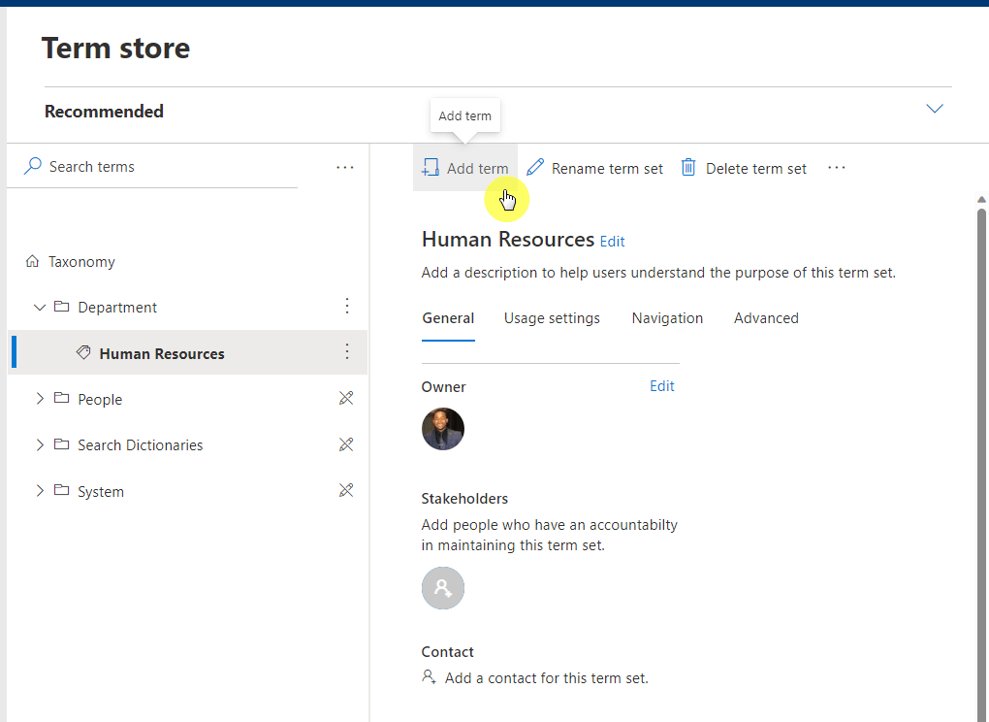The width and height of the screenshot is (989, 722).
Task: Click the add contact person icon
Action: pyautogui.click(x=429, y=676)
